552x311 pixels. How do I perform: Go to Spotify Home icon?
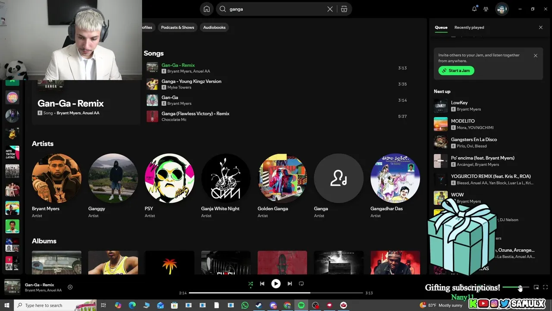(x=207, y=9)
